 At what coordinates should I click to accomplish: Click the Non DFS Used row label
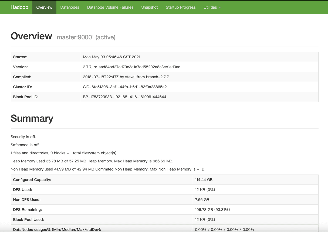27,200
